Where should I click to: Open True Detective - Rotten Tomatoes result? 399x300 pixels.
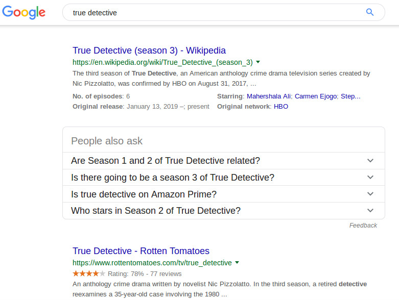pyautogui.click(x=140, y=251)
